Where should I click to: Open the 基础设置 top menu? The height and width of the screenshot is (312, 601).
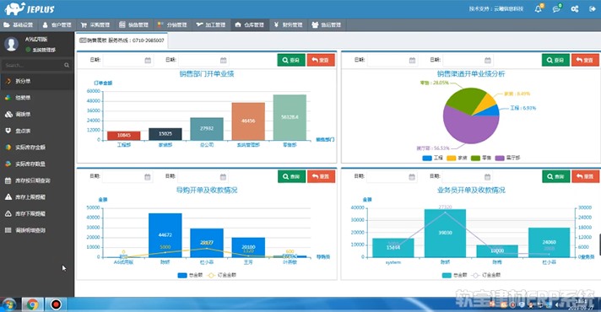pyautogui.click(x=19, y=25)
